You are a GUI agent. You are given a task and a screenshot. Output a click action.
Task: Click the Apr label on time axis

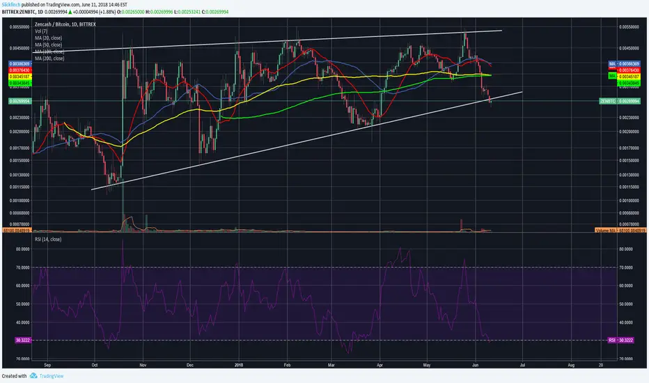(380, 365)
